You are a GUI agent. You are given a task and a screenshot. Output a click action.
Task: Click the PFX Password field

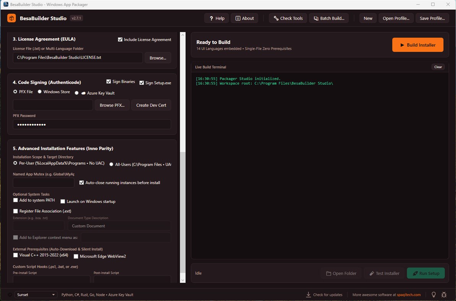pyautogui.click(x=92, y=124)
